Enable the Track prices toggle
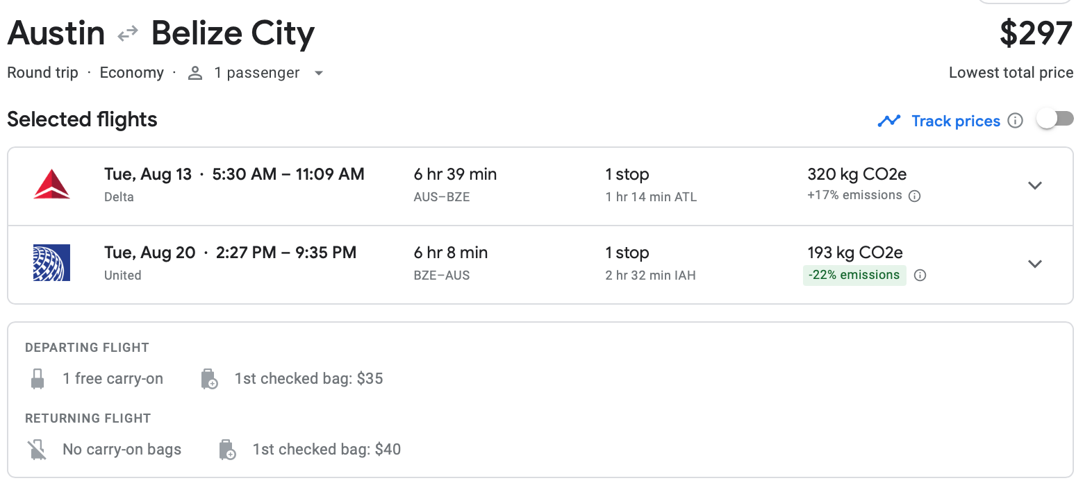The image size is (1092, 483). point(1054,119)
